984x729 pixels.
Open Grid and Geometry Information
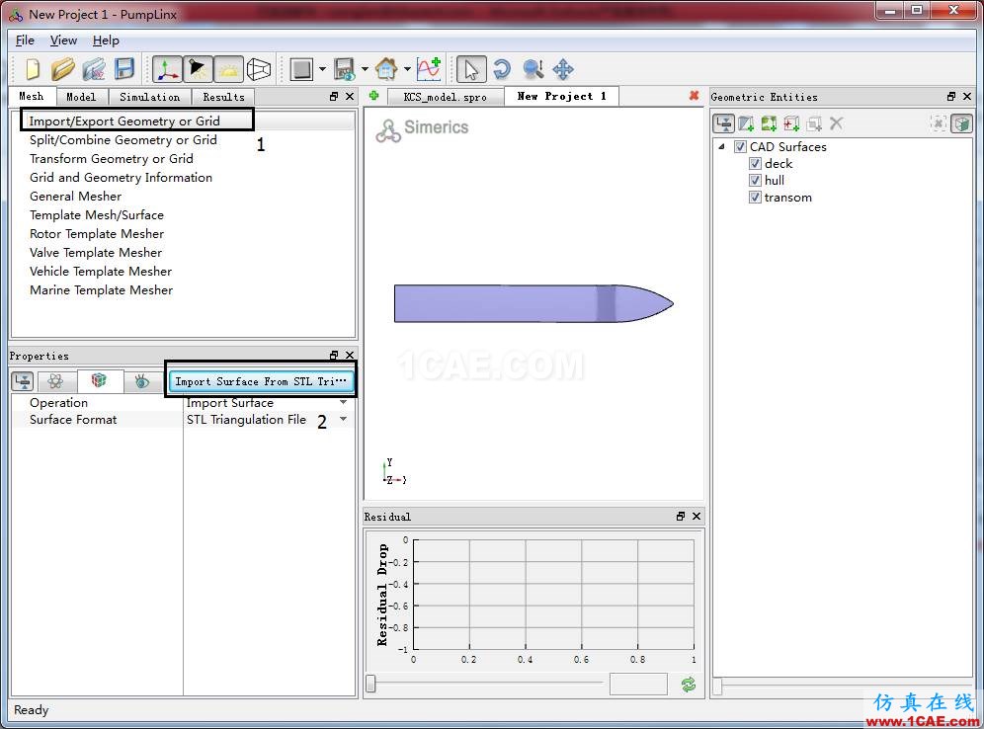click(x=121, y=178)
